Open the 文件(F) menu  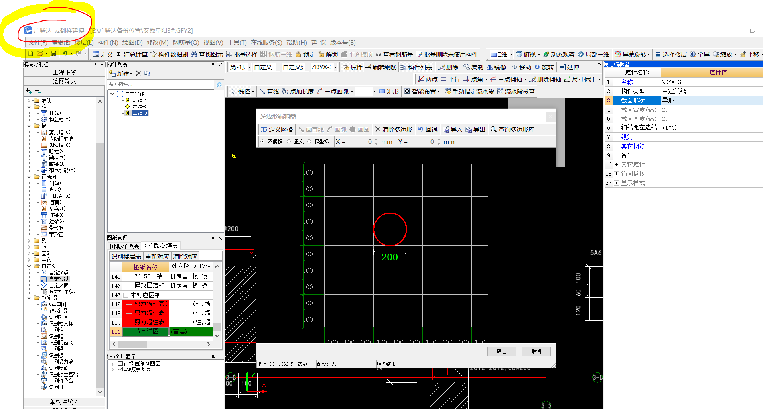pyautogui.click(x=38, y=43)
